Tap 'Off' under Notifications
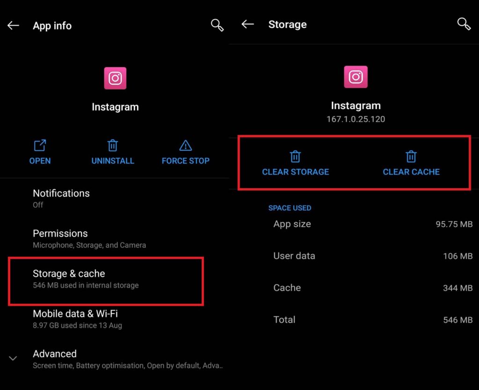Viewport: 479px width, 390px height. 38,205
